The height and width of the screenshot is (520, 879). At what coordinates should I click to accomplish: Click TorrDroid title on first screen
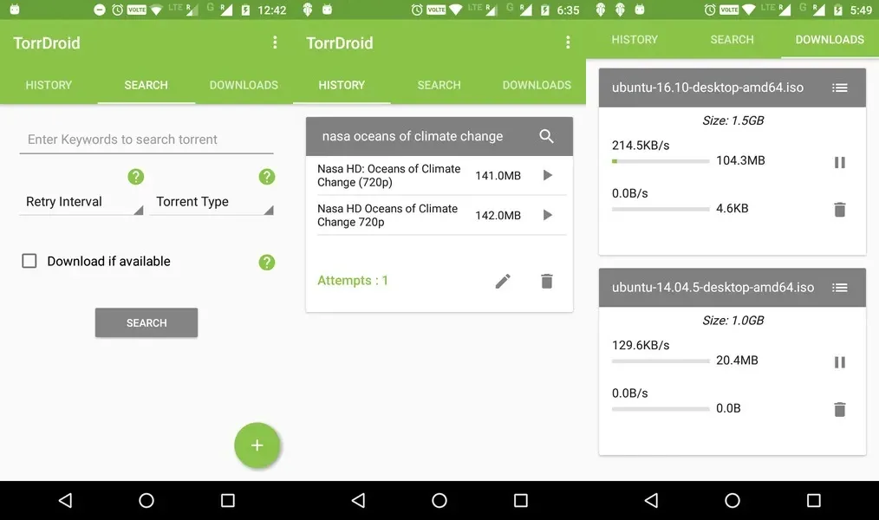[47, 43]
